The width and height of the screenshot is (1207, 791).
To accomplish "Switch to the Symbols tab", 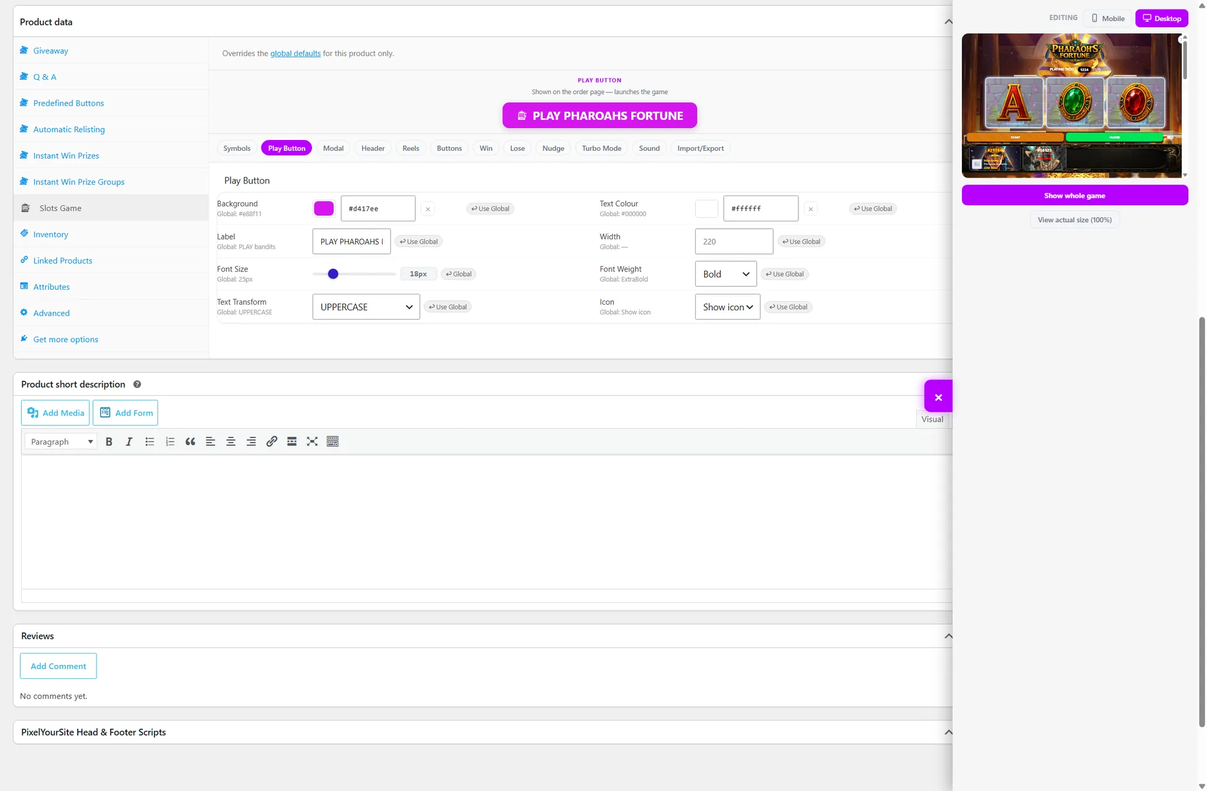I will (237, 148).
